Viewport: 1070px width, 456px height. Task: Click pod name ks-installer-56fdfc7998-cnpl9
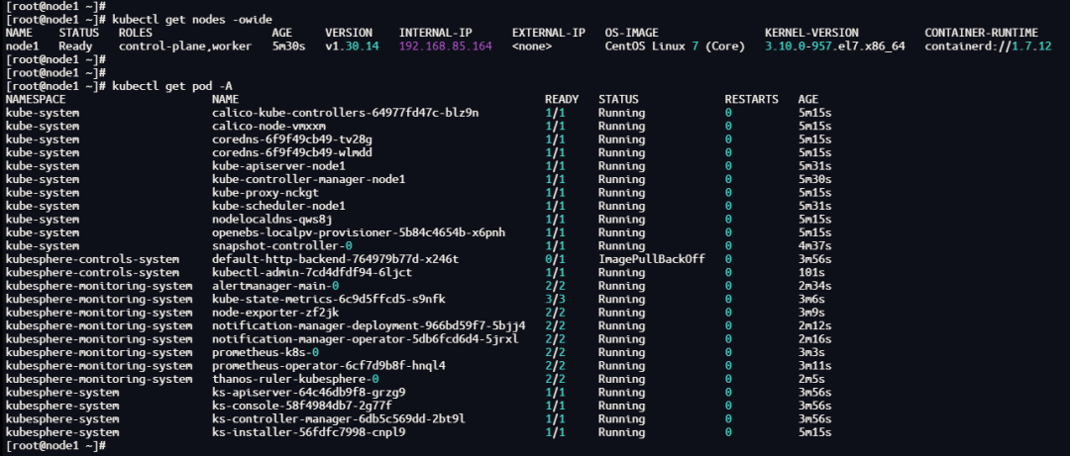[x=308, y=432]
